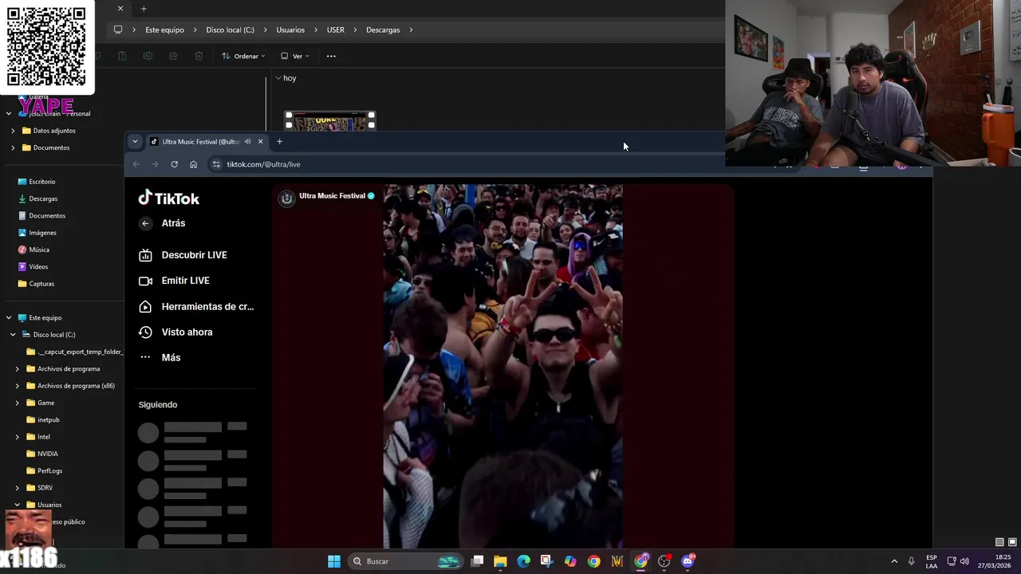Click Este equipo in the breadcrumb path
1021x574 pixels.
point(164,30)
